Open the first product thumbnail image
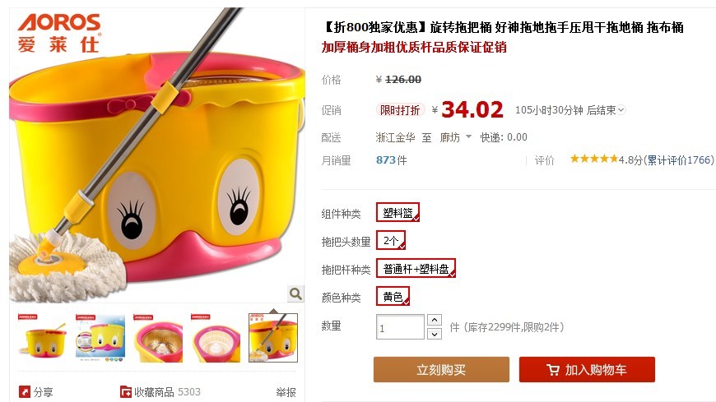The height and width of the screenshot is (402, 716). click(x=42, y=338)
